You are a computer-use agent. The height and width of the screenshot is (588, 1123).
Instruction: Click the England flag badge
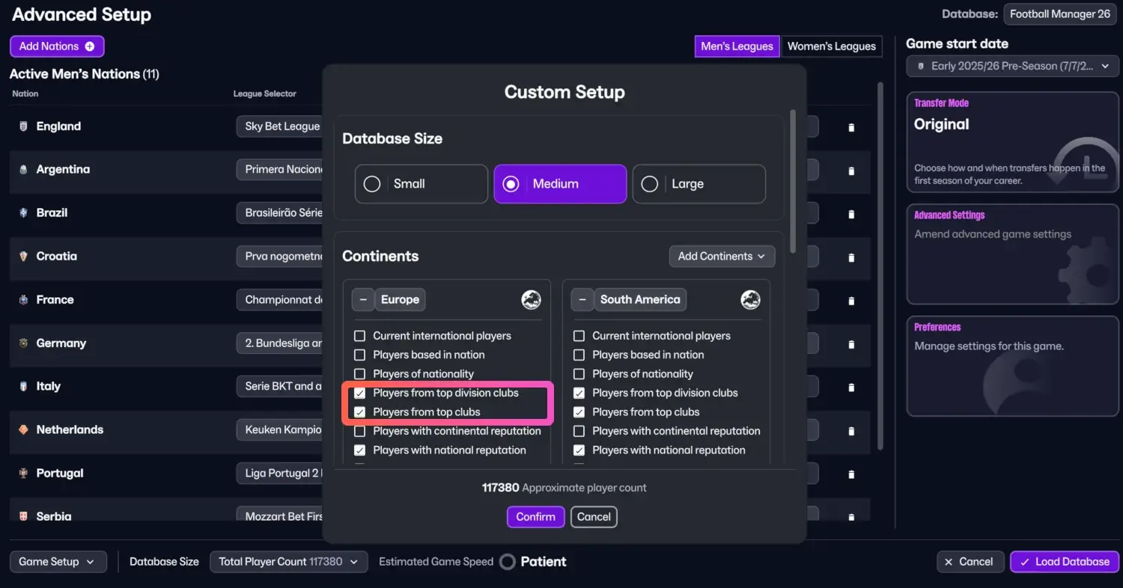(x=23, y=126)
